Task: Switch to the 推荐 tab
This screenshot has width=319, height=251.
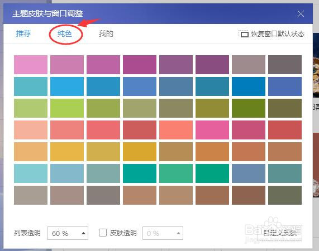Action: tap(23, 33)
